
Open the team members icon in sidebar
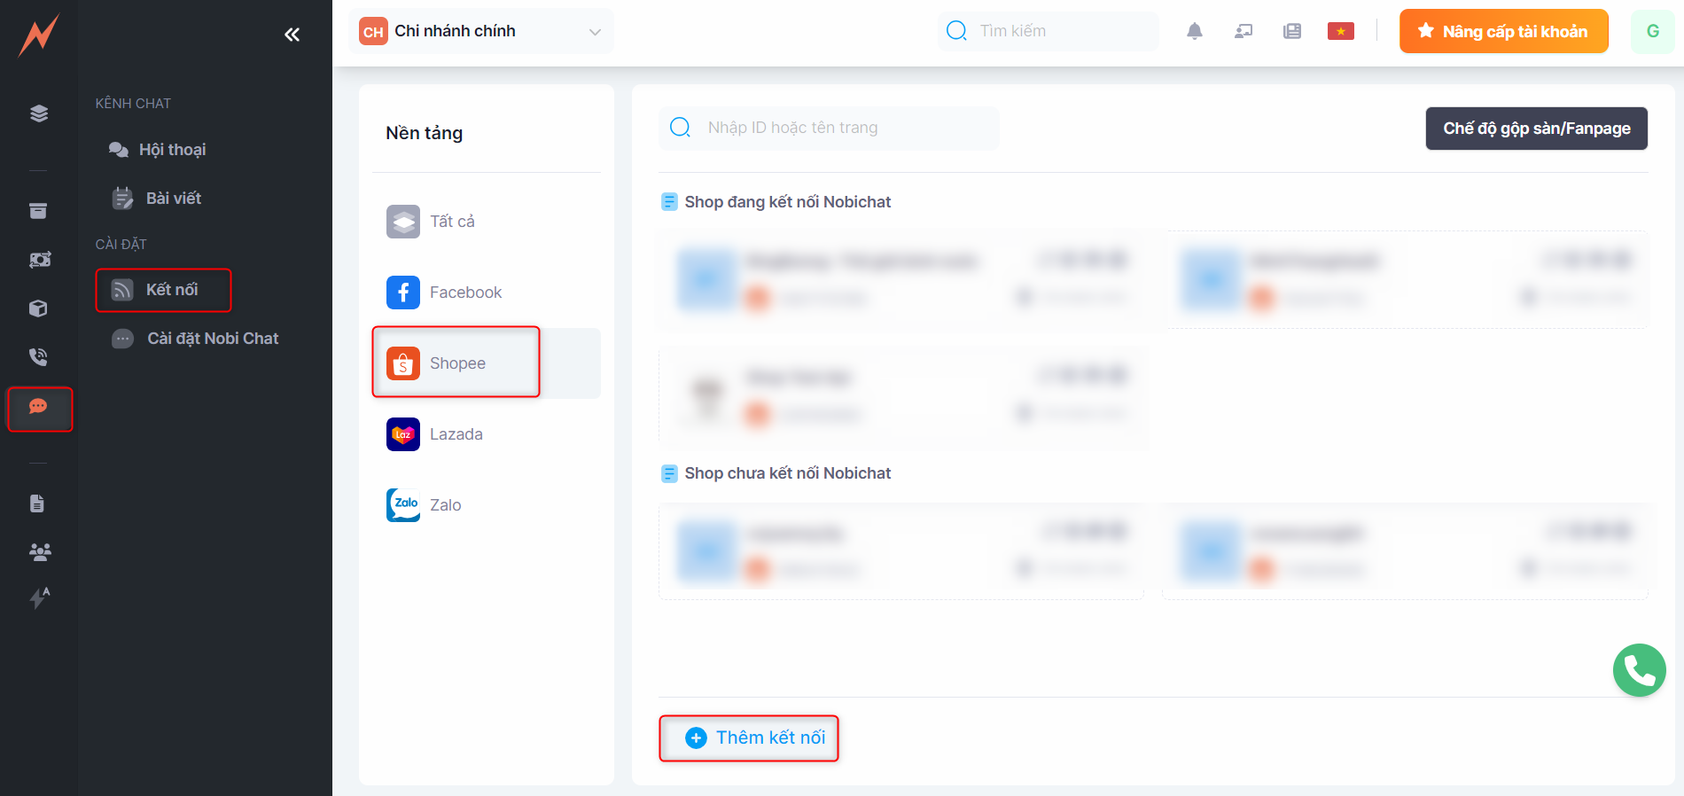click(x=39, y=552)
